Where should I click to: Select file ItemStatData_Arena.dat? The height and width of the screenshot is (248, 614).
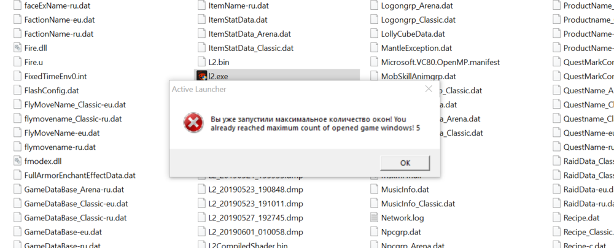point(249,34)
